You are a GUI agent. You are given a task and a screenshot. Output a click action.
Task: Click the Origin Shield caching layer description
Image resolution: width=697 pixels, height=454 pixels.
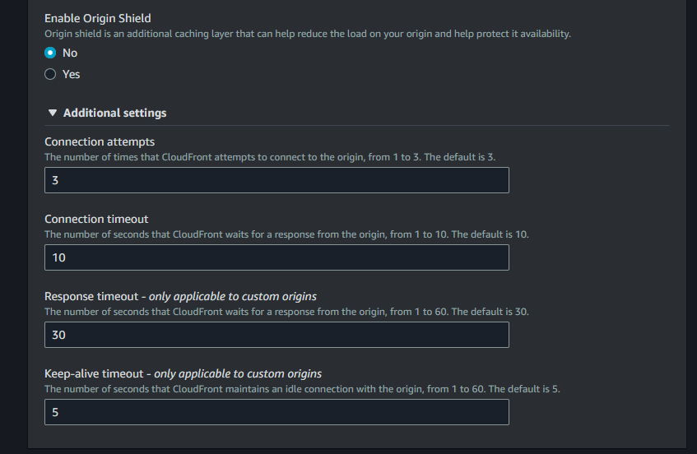coord(307,34)
